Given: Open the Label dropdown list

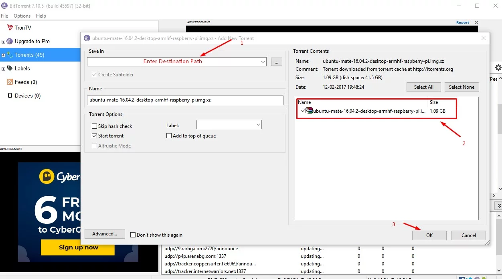Looking at the screenshot, I should pyautogui.click(x=257, y=125).
